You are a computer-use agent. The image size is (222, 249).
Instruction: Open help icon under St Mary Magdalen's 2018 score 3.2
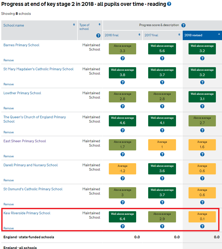pos(202,82)
